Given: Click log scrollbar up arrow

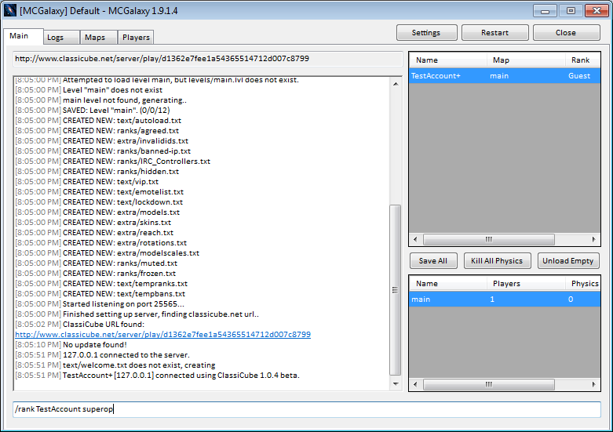Looking at the screenshot, I should pyautogui.click(x=396, y=84).
